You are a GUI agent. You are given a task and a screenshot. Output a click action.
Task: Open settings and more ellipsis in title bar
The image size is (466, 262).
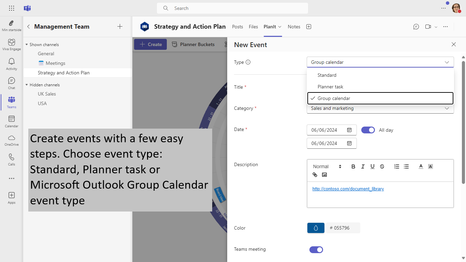443,8
